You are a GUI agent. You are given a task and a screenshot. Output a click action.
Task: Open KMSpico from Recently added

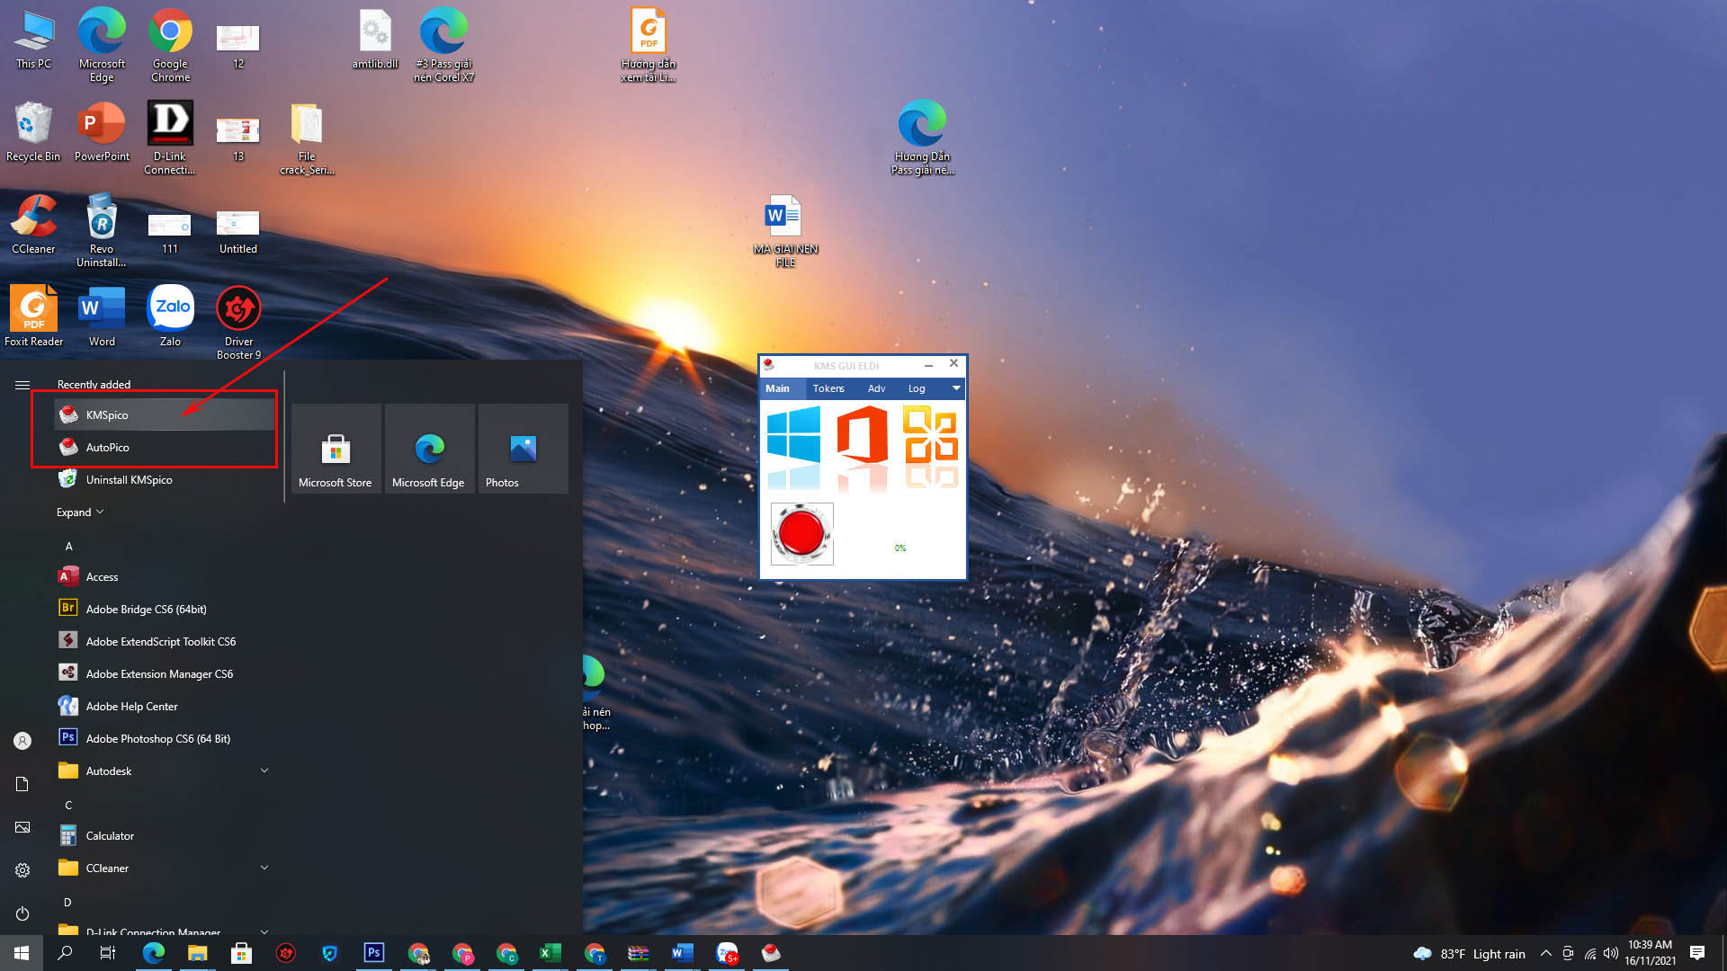point(107,414)
